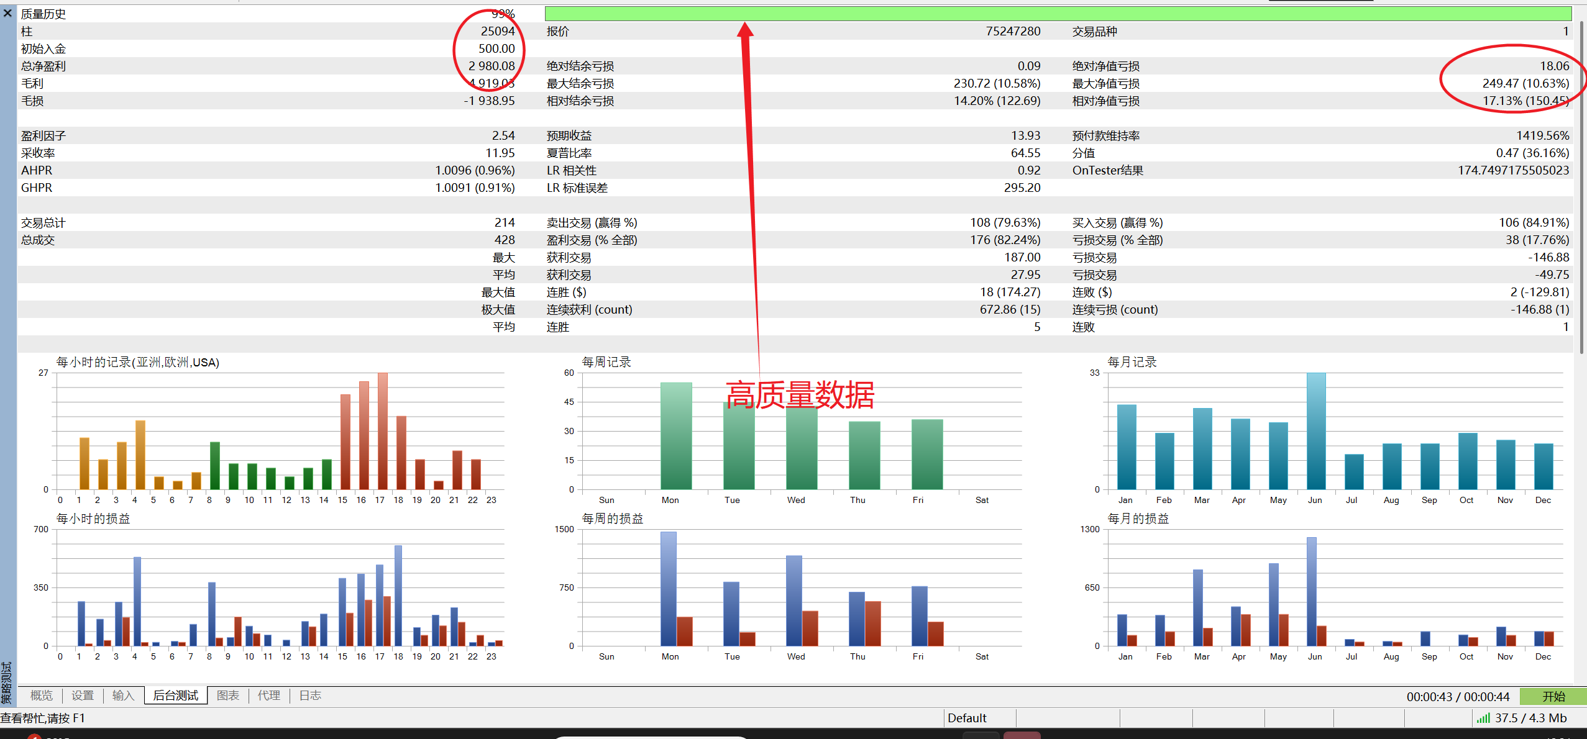Click the 毛损 value -1 938.95
1587x739 pixels.
pyautogui.click(x=489, y=101)
